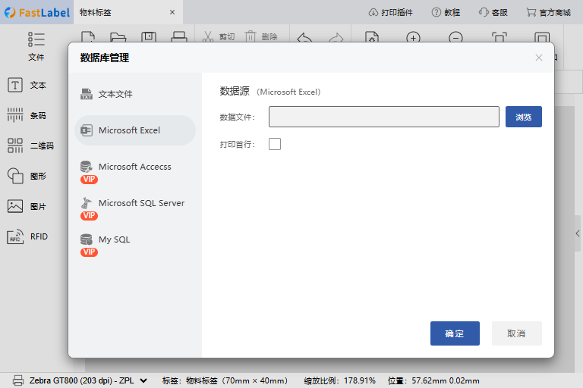Close the 物料标签 tab
Screen dimensions: 583x388
172,12
